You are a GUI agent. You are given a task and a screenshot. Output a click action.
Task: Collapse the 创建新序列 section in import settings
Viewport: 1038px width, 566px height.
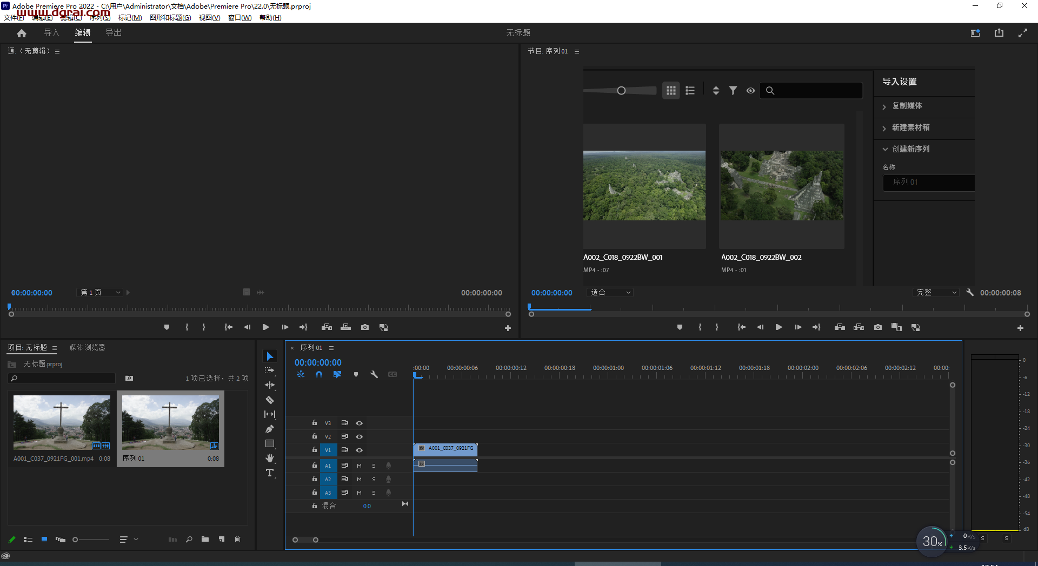tap(885, 149)
